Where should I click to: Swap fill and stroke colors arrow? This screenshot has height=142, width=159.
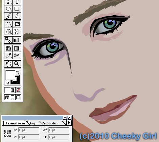[x=18, y=72]
